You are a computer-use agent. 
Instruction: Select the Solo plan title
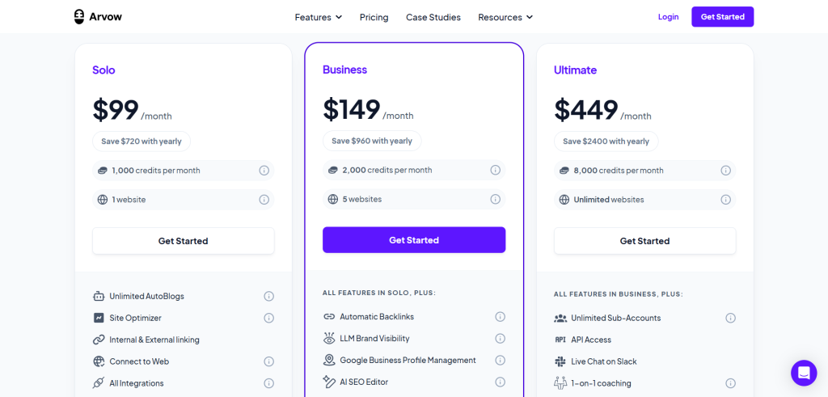[103, 70]
